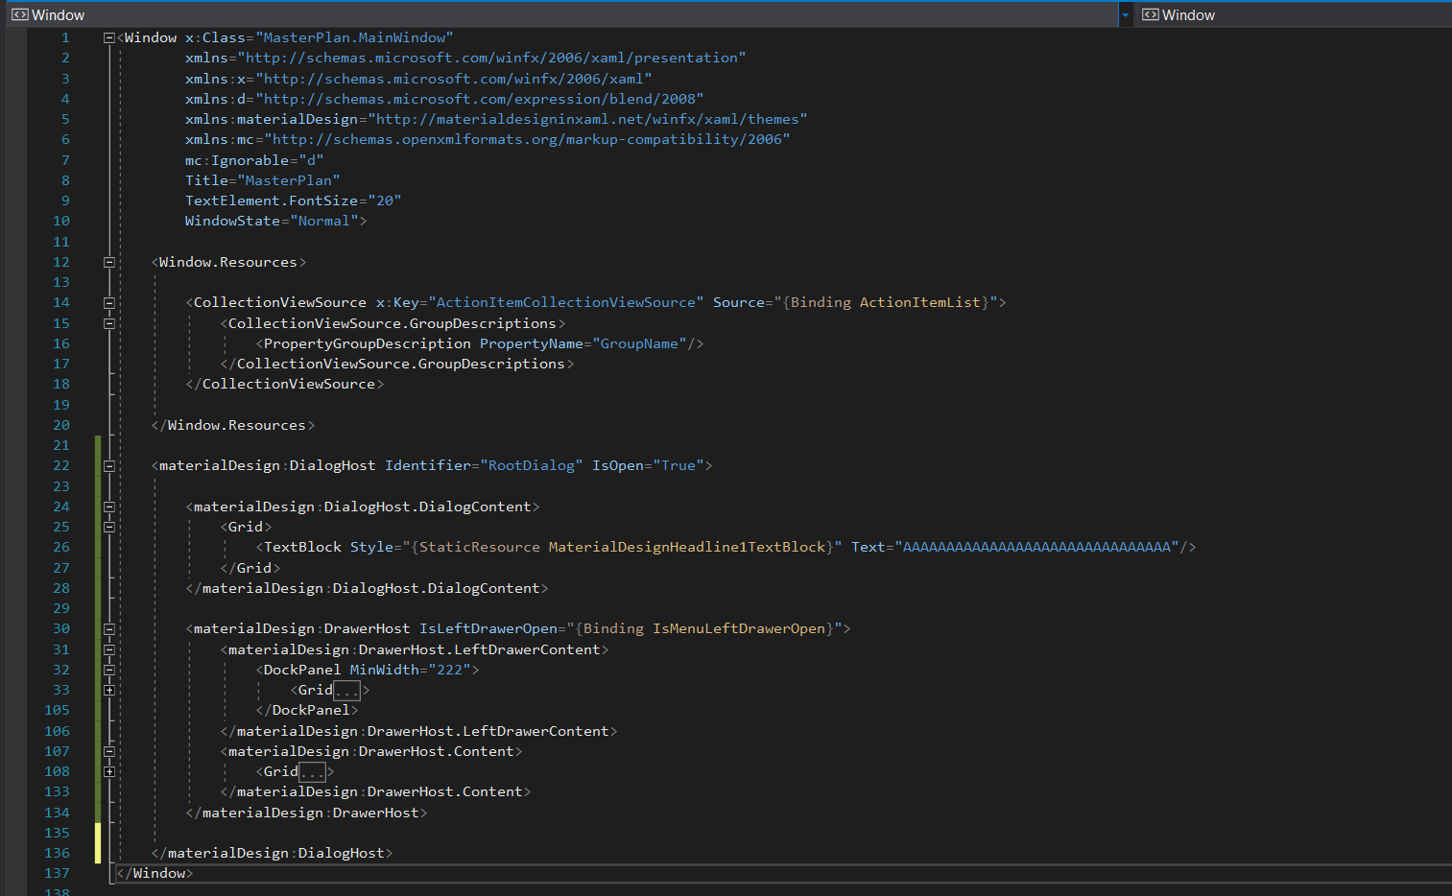Open the split-pane dropdown arrow between editor panes
Image resolution: width=1452 pixels, height=896 pixels.
[x=1124, y=14]
